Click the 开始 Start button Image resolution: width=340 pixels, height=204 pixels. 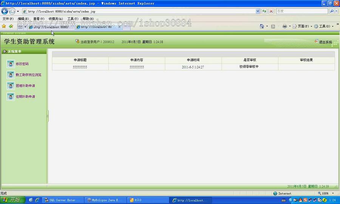coord(12,200)
